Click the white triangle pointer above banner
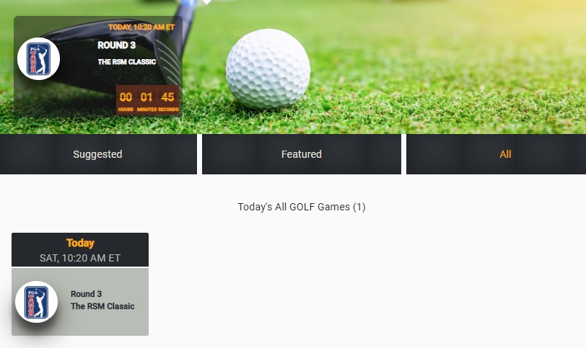The image size is (586, 348). (206, 2)
